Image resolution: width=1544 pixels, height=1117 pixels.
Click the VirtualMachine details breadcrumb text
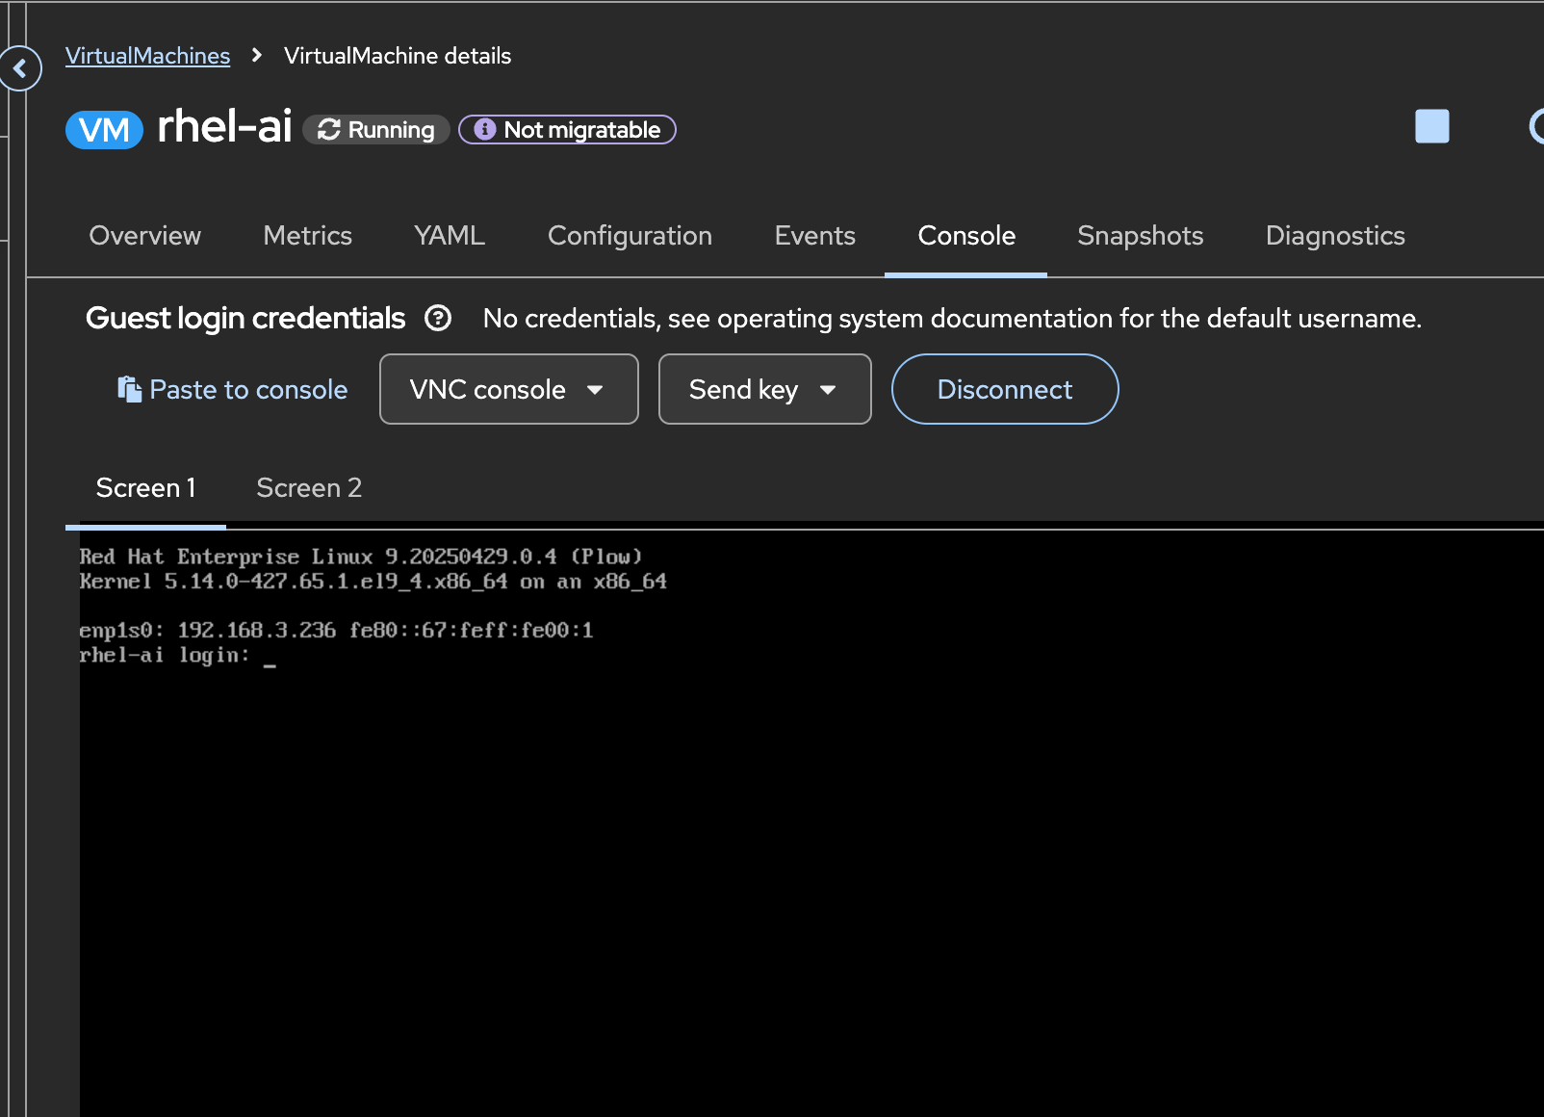[398, 56]
